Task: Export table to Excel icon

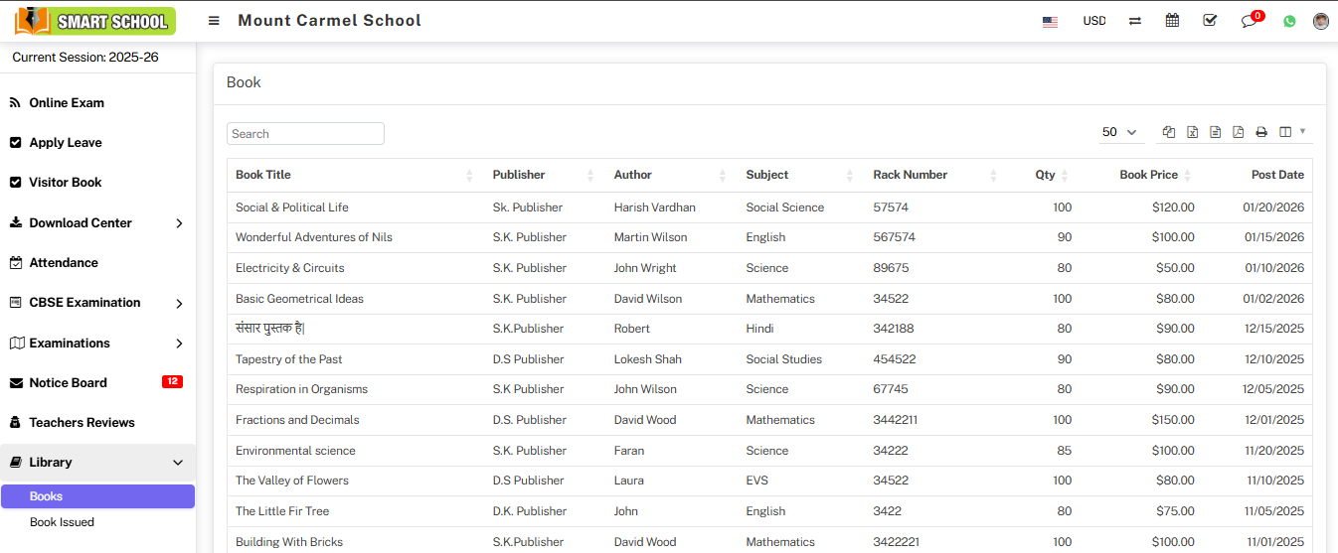Action: coord(1192,132)
